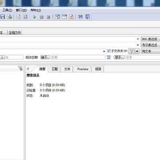Click the 晚于 button
Screen dimensions: 160x160
(45, 57)
